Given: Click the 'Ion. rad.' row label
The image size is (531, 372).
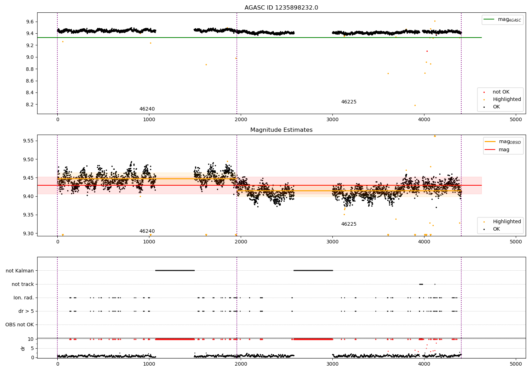Looking at the screenshot, I should click(x=24, y=298).
